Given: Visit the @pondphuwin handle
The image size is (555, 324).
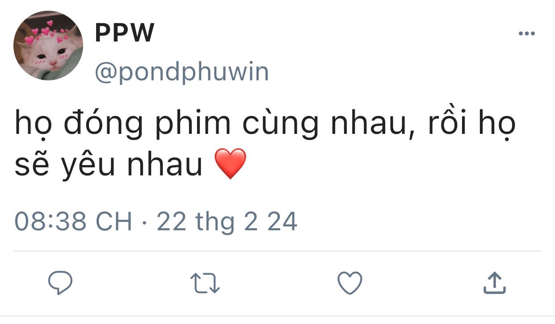Looking at the screenshot, I should 182,71.
